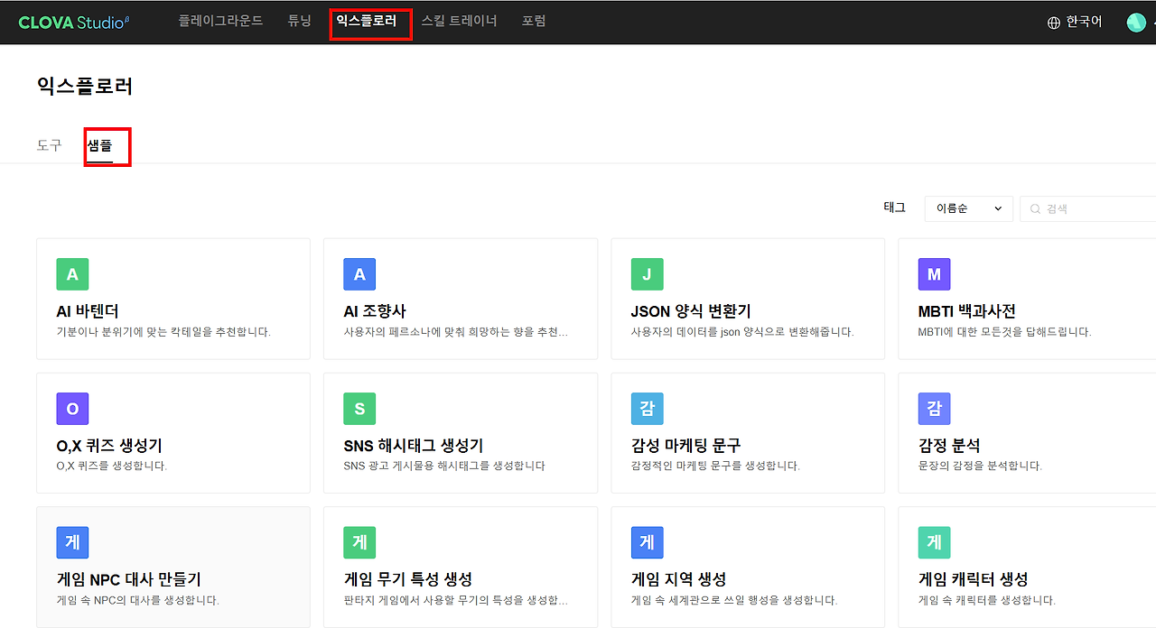
Task: Click description '게임 속 캐릭터를 생성합니다.'
Action: 986,600
